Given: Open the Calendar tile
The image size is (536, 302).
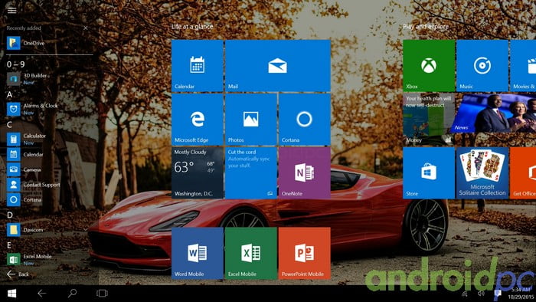Looking at the screenshot, I should click(x=198, y=66).
